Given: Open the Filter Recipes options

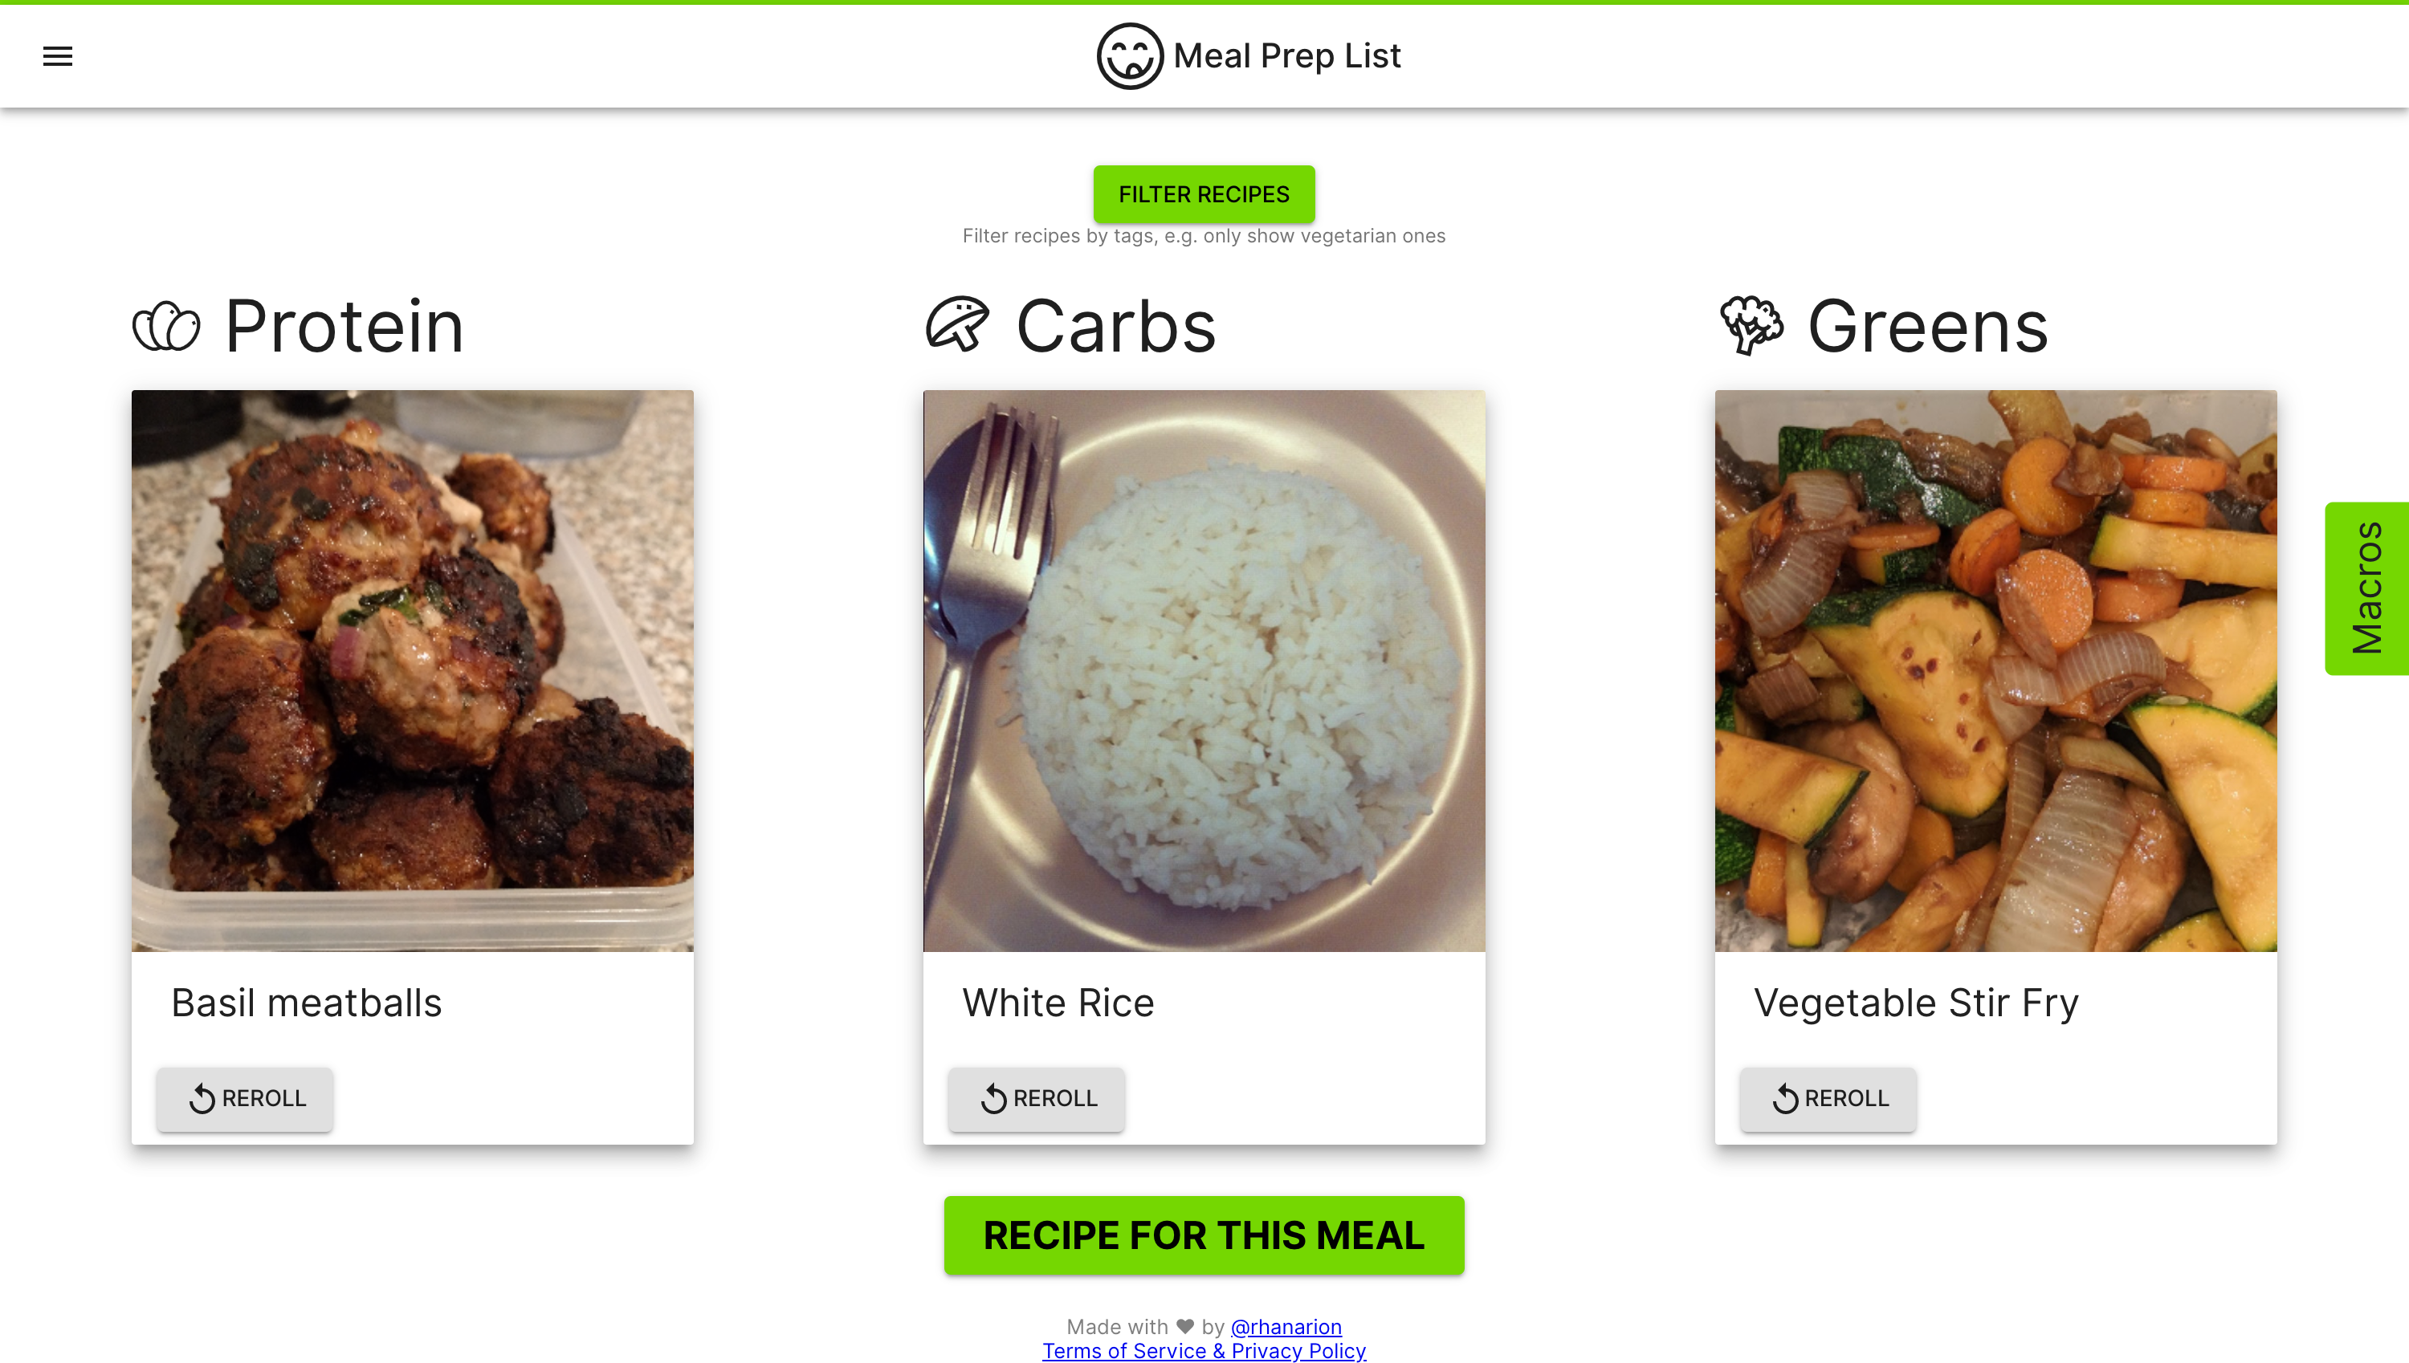Looking at the screenshot, I should click(1203, 193).
